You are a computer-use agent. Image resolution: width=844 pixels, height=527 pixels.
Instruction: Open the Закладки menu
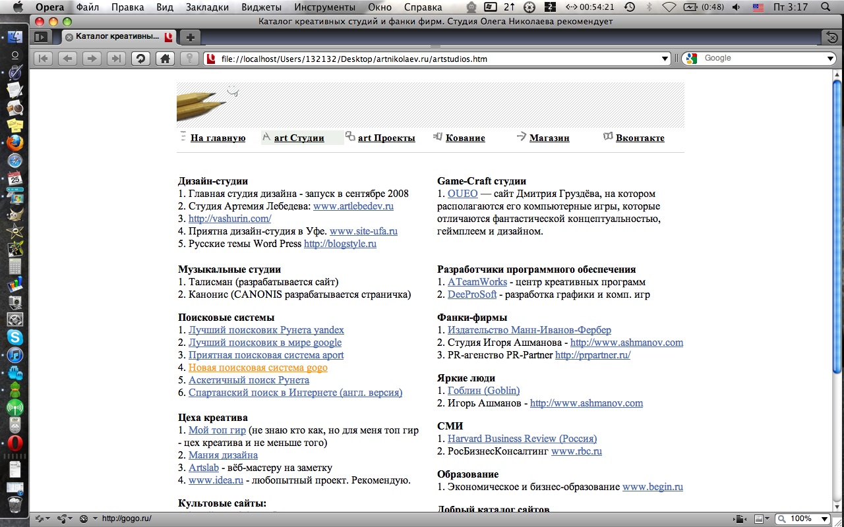click(207, 7)
